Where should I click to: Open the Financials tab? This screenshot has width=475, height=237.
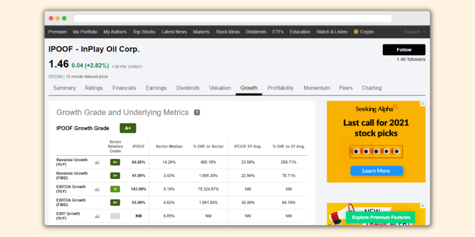[x=124, y=88]
